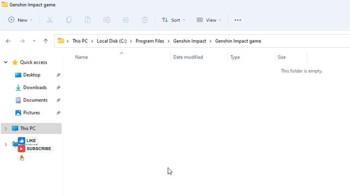
Task: Click pin icon beside Pictures
Action: pos(59,113)
